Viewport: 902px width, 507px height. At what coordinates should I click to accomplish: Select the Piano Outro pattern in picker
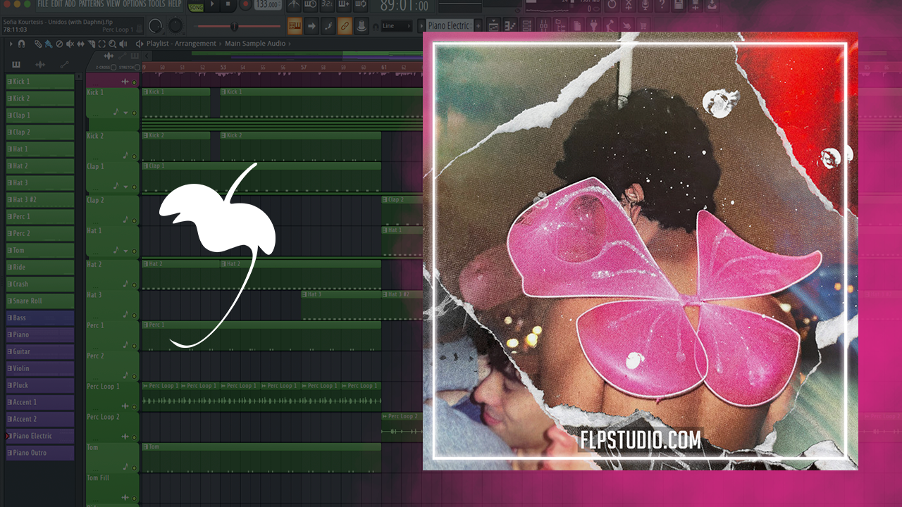(x=39, y=453)
